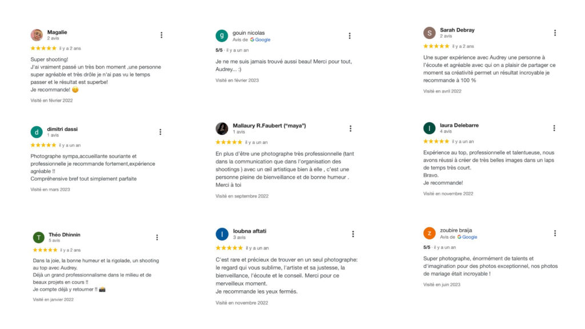Click dimitri dassi's teal avatar icon

tap(37, 132)
